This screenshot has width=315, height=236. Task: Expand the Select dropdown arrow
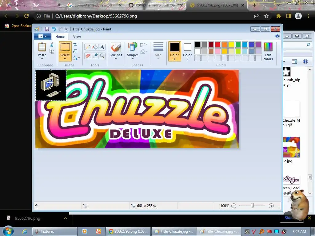65,59
